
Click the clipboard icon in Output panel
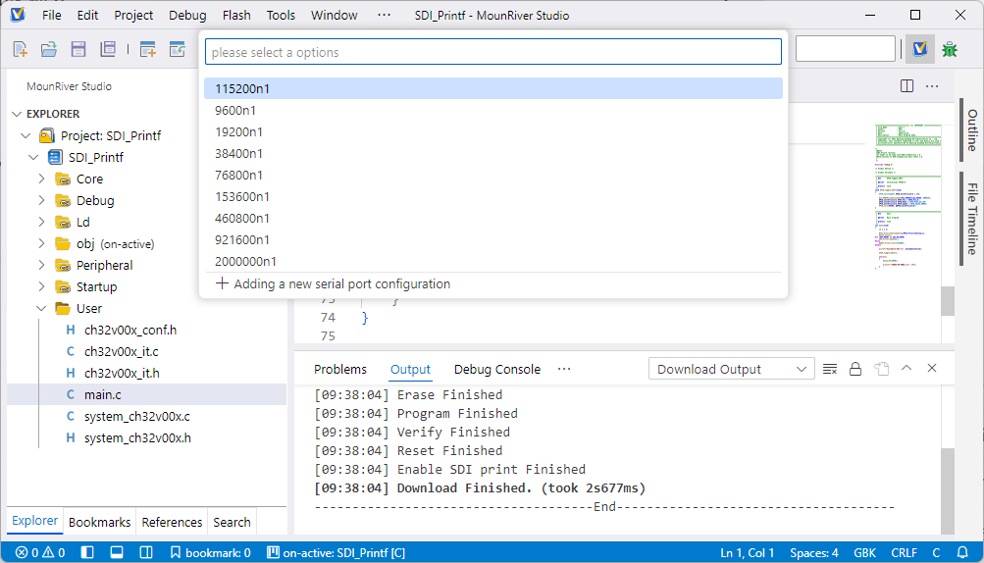881,369
